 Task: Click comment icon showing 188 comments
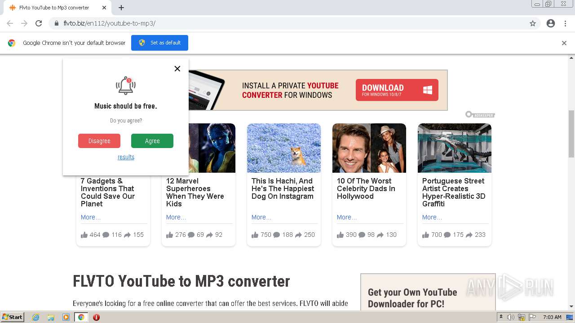pyautogui.click(x=277, y=235)
